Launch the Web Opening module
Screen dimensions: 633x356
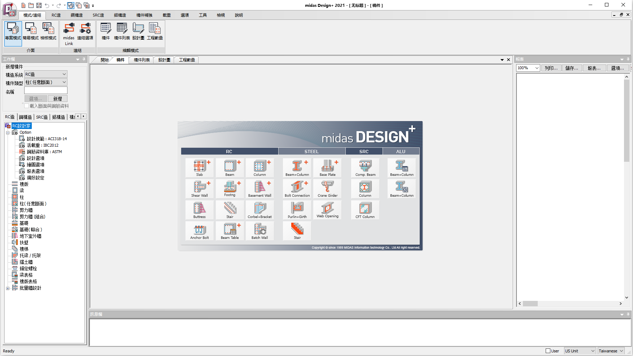click(327, 210)
